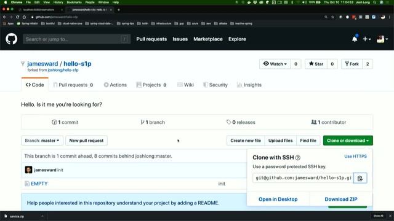Open the user avatar profile menu
The height and width of the screenshot is (221, 394).
tap(382, 39)
